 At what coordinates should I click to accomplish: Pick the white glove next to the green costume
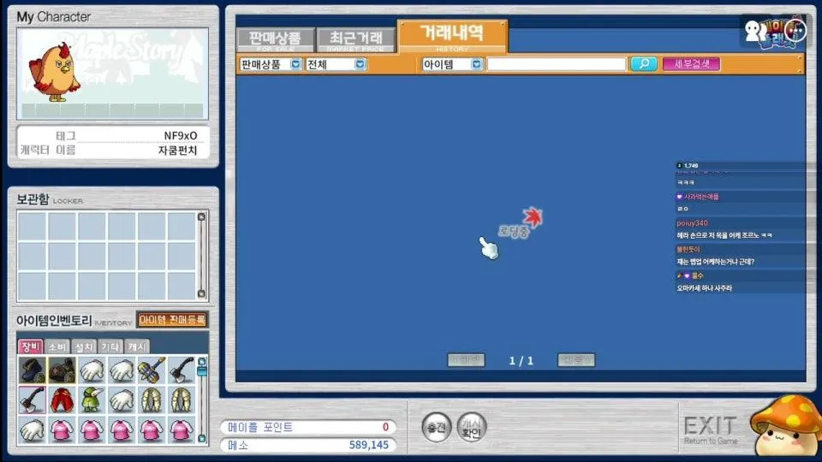(x=122, y=400)
